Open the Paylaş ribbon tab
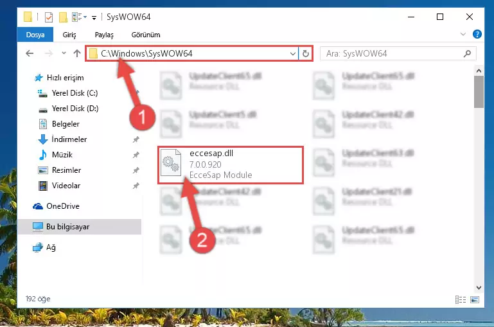The height and width of the screenshot is (327, 494). click(x=104, y=35)
